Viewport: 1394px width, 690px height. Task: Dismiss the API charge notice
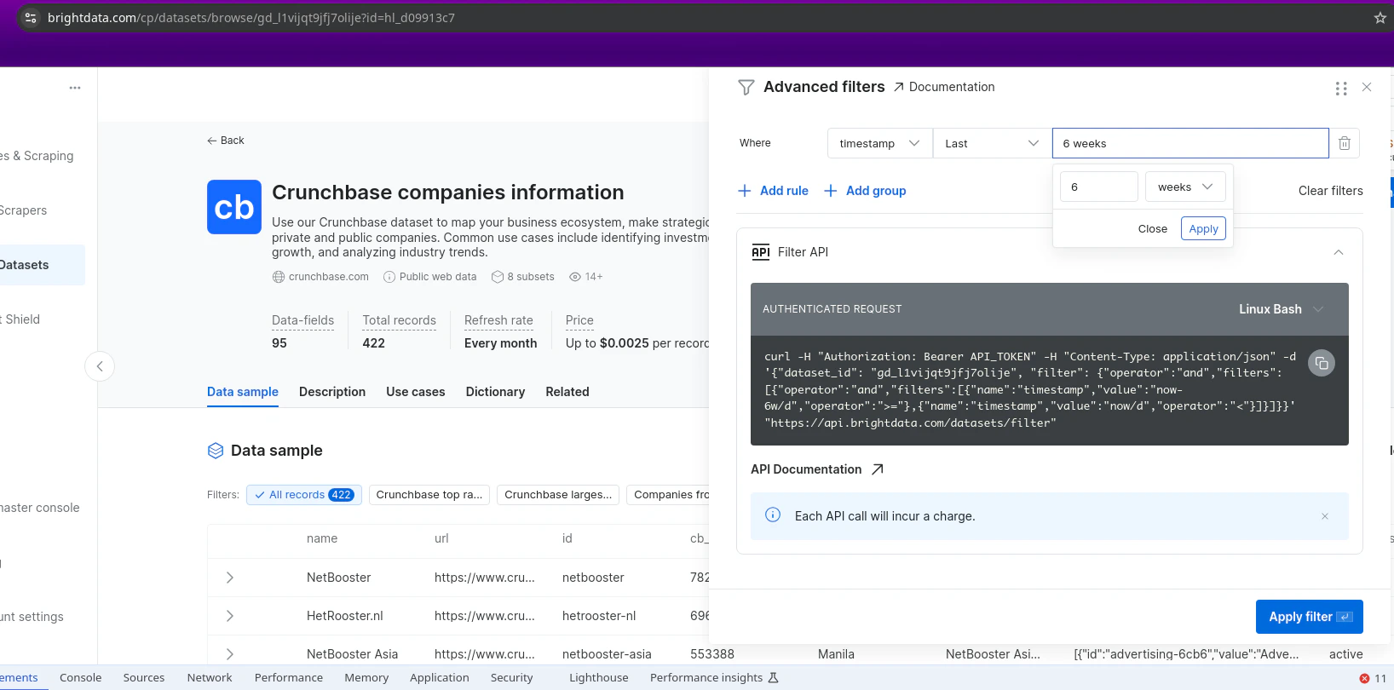pos(1324,516)
